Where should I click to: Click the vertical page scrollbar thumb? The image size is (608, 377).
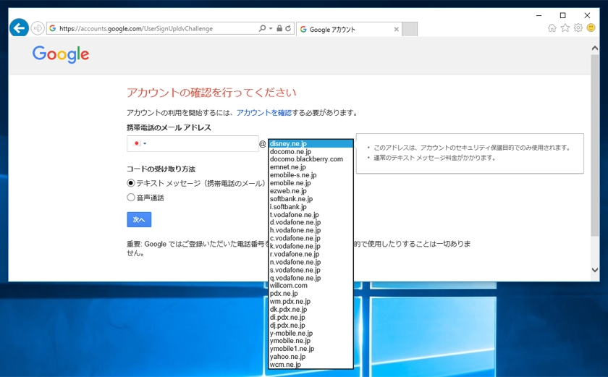coord(595,145)
